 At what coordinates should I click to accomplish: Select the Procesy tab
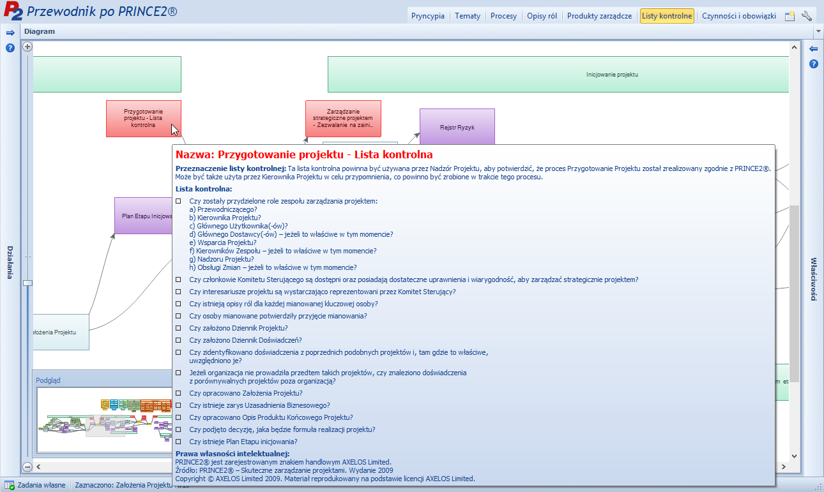tap(503, 16)
